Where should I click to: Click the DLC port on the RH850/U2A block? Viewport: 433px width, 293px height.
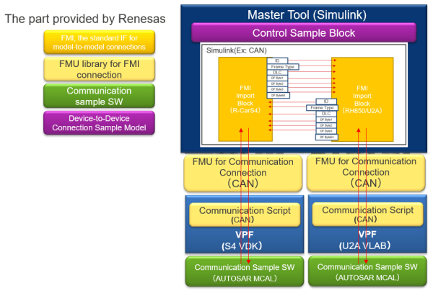coord(326,114)
